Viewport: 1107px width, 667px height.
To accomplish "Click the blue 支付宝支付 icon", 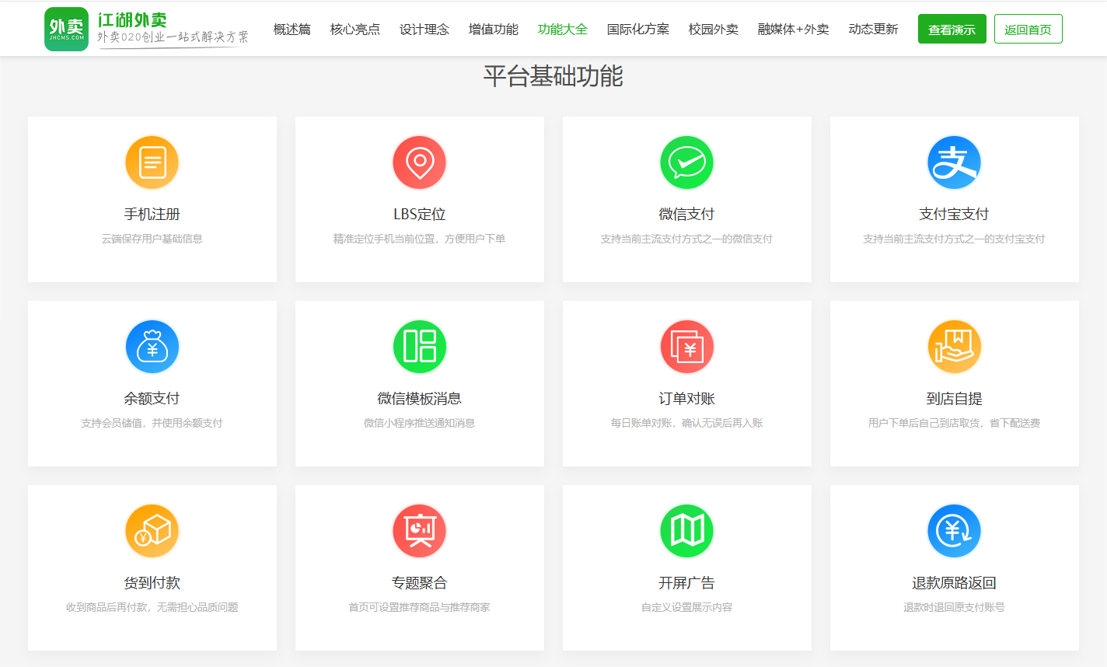I will 954,162.
